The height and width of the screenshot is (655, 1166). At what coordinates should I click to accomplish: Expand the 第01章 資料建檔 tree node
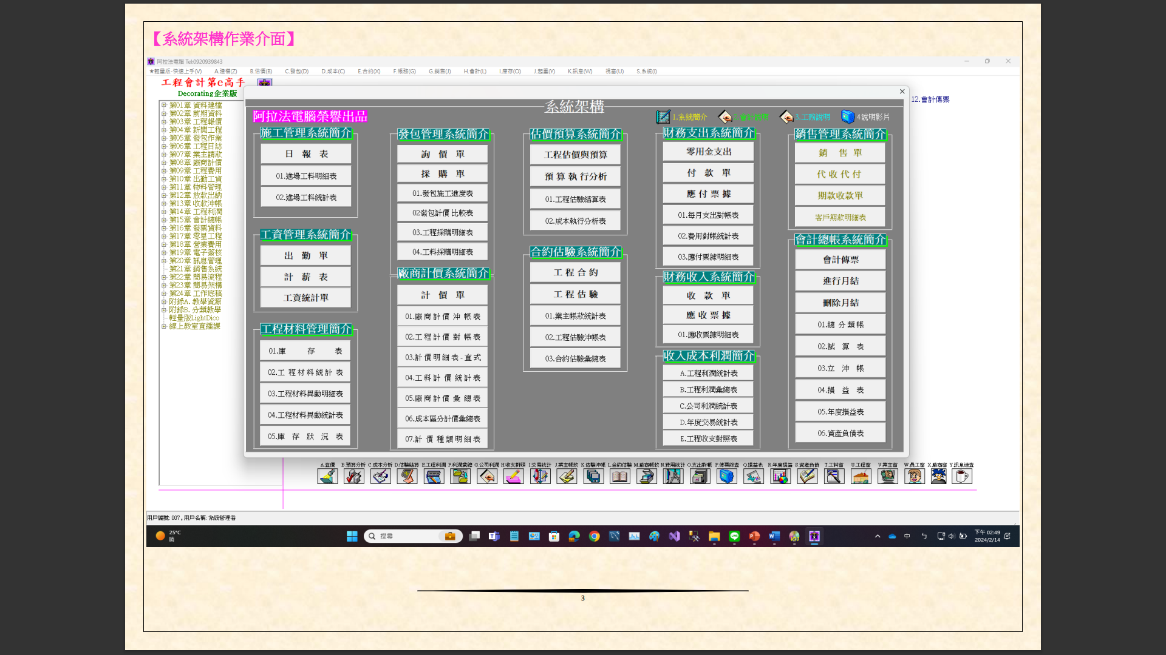(x=163, y=105)
